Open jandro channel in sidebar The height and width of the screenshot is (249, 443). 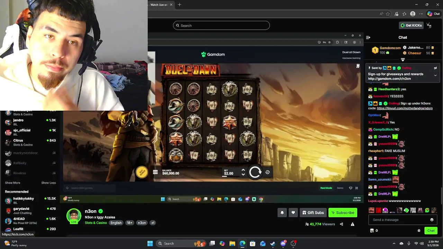[x=30, y=122]
